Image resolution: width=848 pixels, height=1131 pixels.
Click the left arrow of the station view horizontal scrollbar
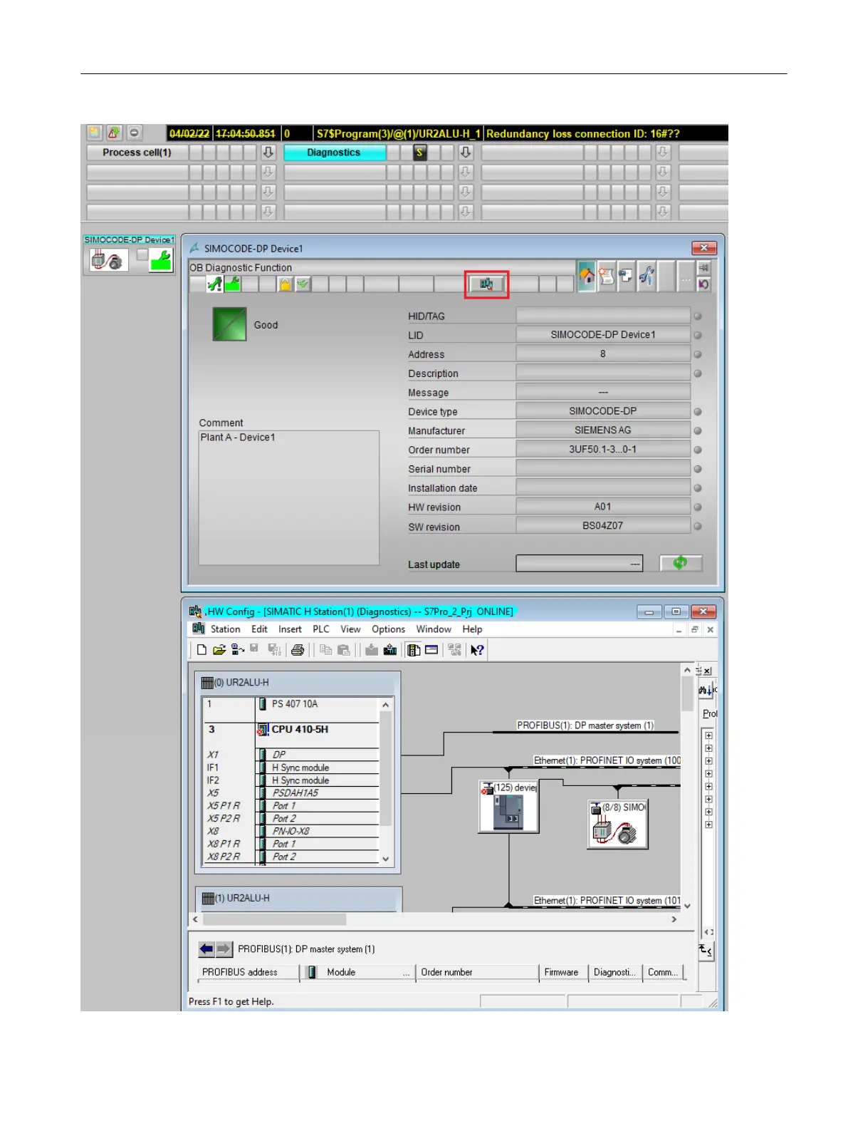[x=196, y=919]
